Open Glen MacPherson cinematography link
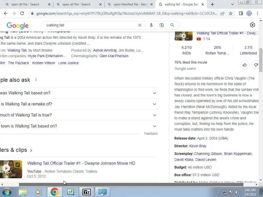263x197 pixels. coord(114,56)
